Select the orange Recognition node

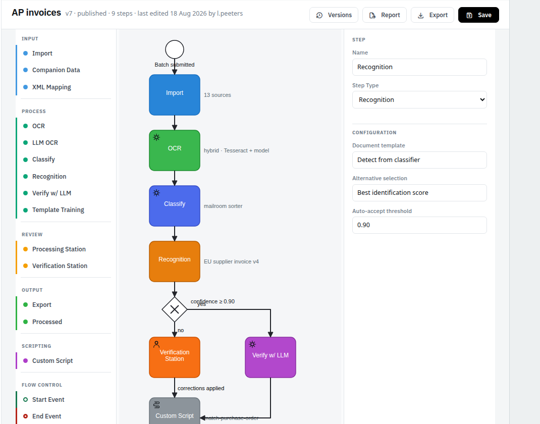pyautogui.click(x=175, y=261)
